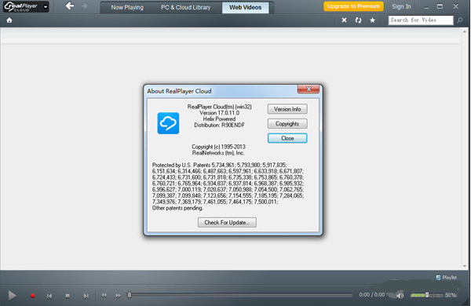Stop playback with the square button
This screenshot has height=306, width=471.
point(68,296)
